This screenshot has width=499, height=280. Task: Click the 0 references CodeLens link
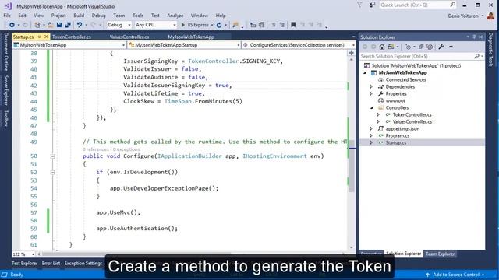(x=95, y=149)
